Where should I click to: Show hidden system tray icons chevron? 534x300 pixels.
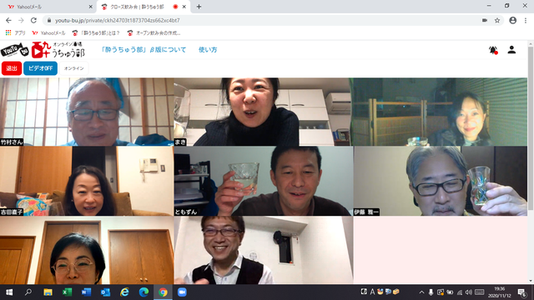[x=421, y=292]
